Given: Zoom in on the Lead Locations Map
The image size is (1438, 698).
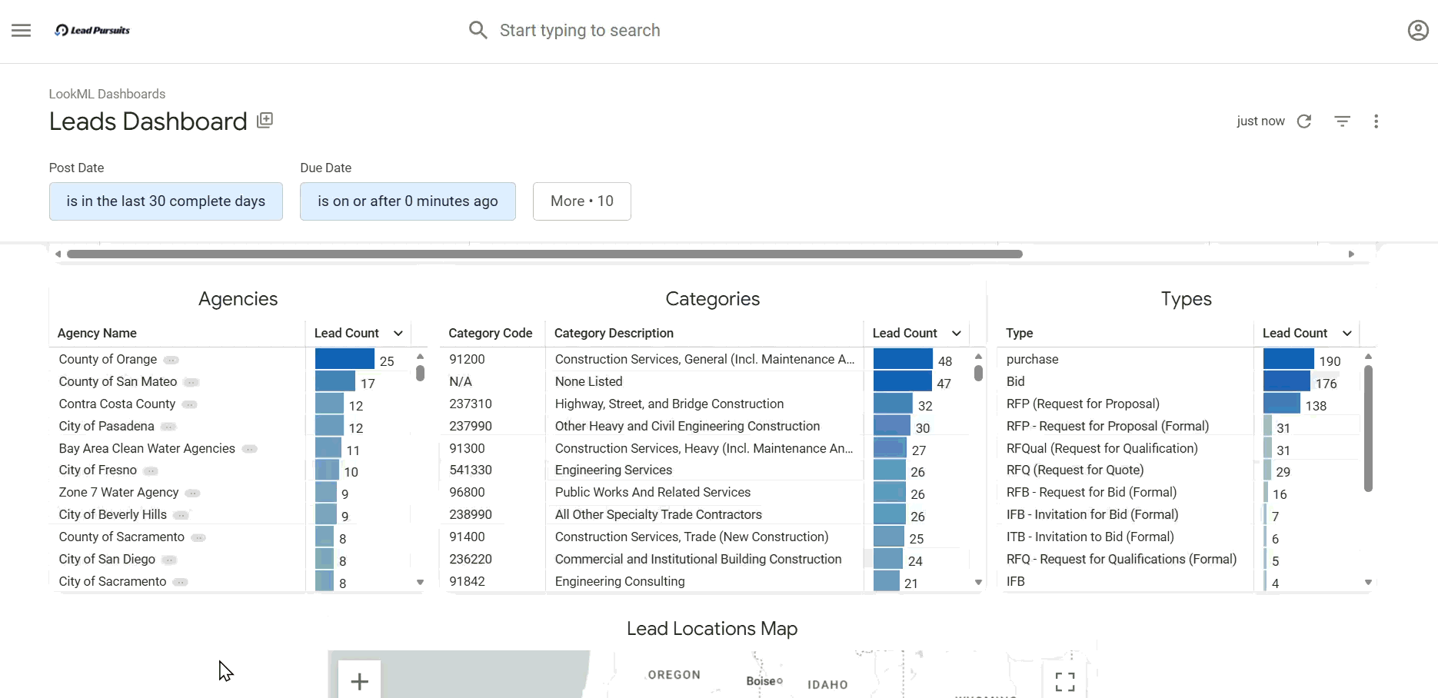Looking at the screenshot, I should click(x=359, y=680).
